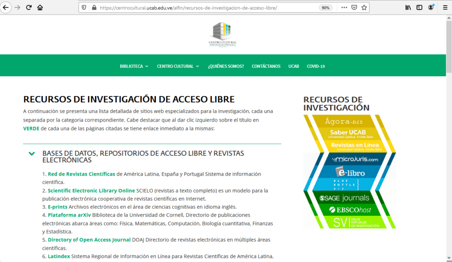
Task: Toggle the sidebar view icon
Action: [419, 7]
